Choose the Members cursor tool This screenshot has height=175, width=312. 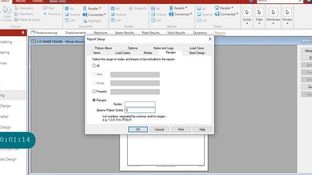tap(23, 14)
